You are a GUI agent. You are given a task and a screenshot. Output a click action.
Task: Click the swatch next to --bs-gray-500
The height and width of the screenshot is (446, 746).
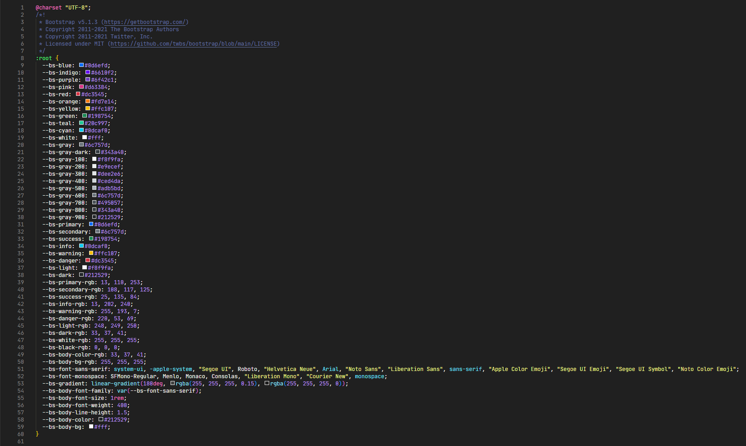point(95,188)
